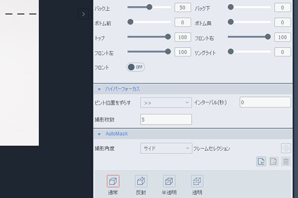This screenshot has height=198, width=298.
Task: Click the インターバル(秒) input field
Action: [x=264, y=102]
